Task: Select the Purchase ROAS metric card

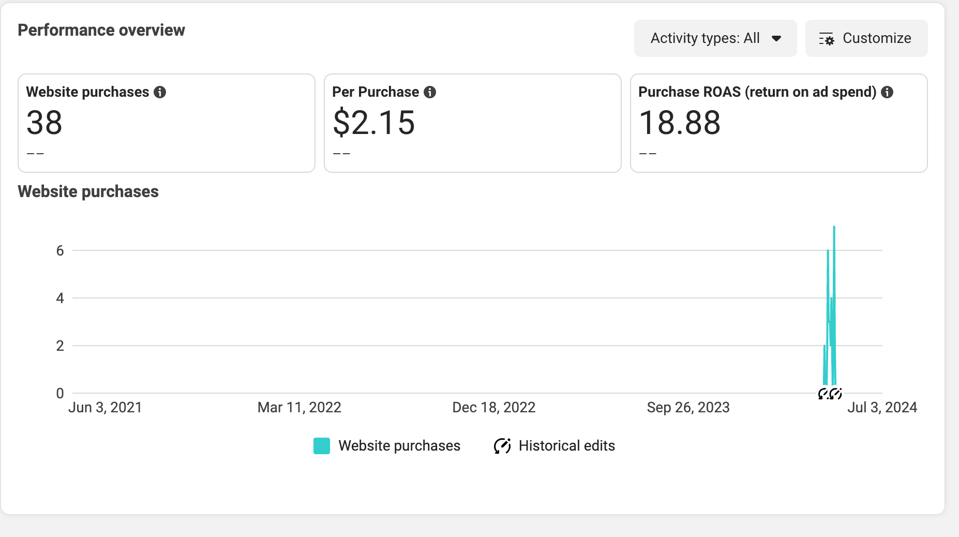Action: pos(779,123)
